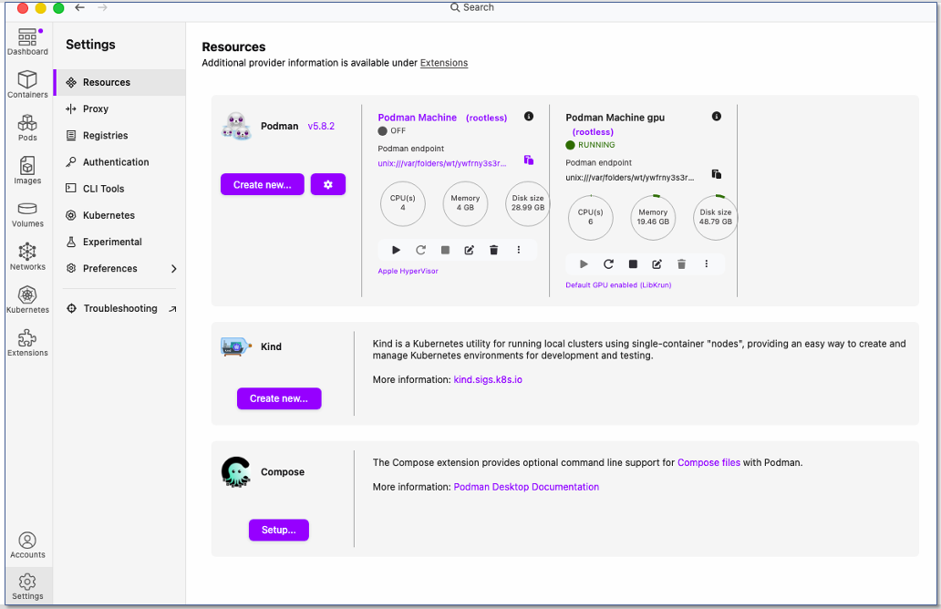This screenshot has height=609, width=941.
Task: Navigate back with the left arrow
Action: point(80,8)
